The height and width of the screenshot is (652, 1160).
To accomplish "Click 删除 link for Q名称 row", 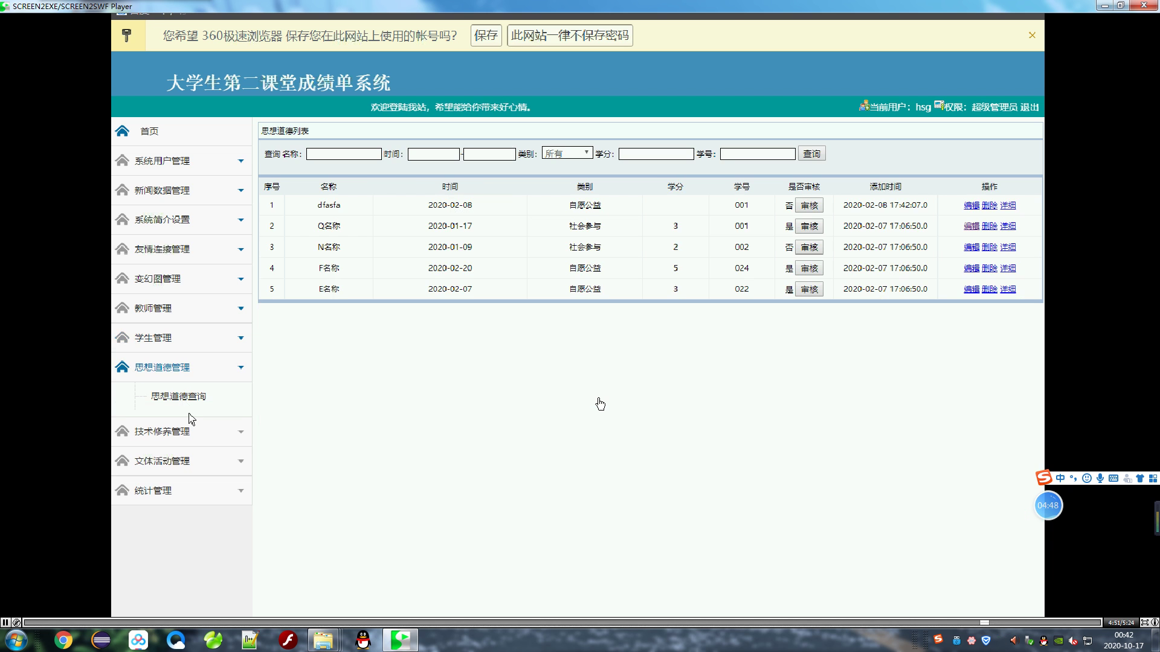I will (x=990, y=226).
